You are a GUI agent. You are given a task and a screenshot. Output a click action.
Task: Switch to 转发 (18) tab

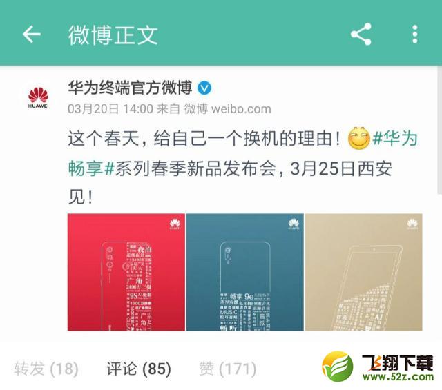coord(46,369)
